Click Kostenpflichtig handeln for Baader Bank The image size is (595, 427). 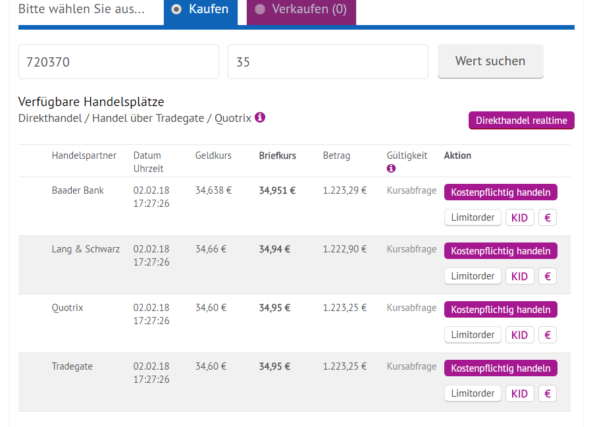click(x=500, y=192)
